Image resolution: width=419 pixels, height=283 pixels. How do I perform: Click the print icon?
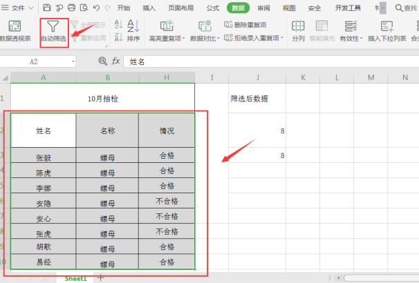(x=71, y=8)
